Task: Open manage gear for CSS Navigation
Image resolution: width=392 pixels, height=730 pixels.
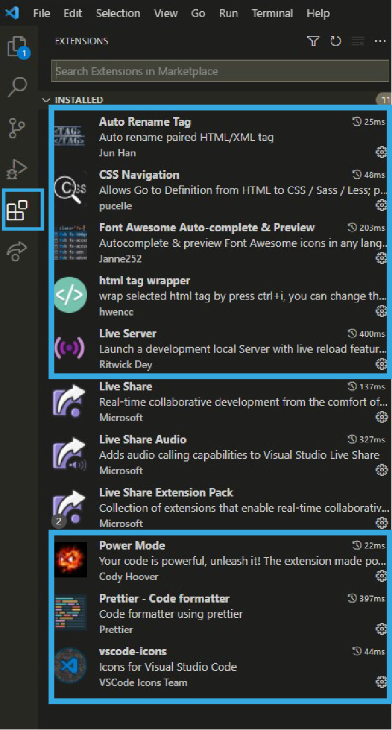Action: click(x=382, y=205)
